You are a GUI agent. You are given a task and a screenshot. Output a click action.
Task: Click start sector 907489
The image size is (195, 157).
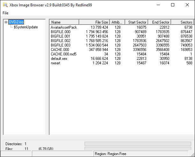(x=140, y=32)
